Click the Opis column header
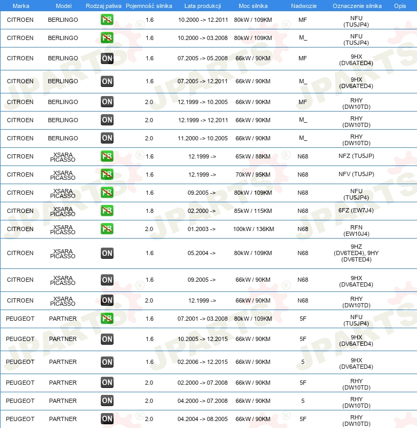 click(400, 6)
